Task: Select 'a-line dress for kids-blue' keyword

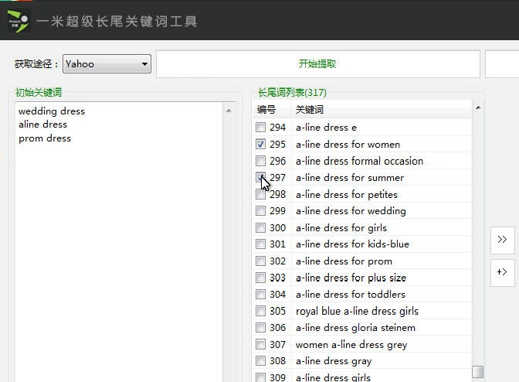Action: [352, 244]
